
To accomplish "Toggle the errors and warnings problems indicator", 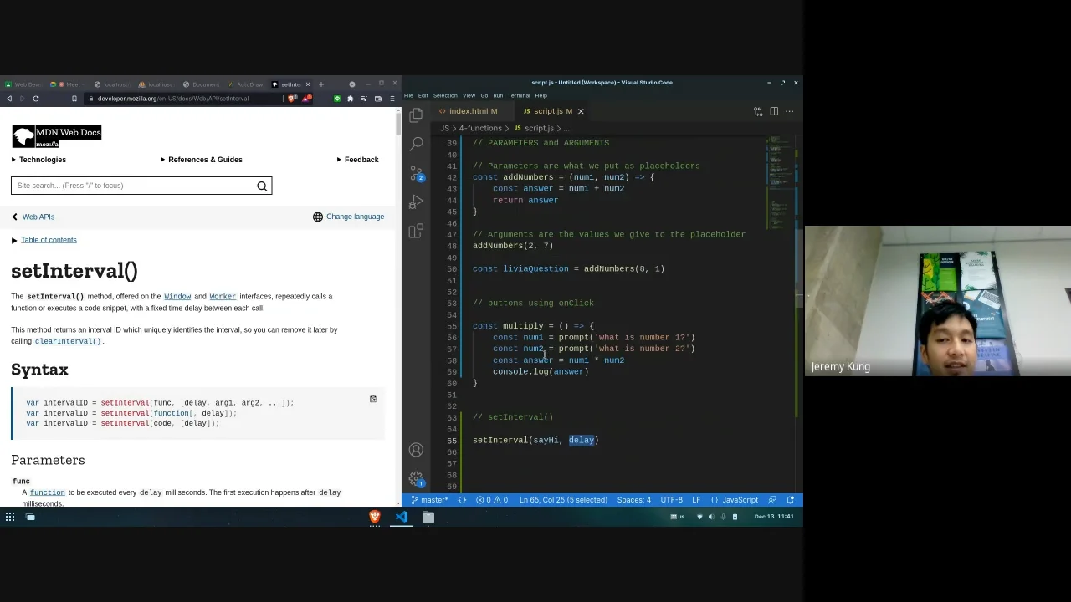I will tap(492, 500).
